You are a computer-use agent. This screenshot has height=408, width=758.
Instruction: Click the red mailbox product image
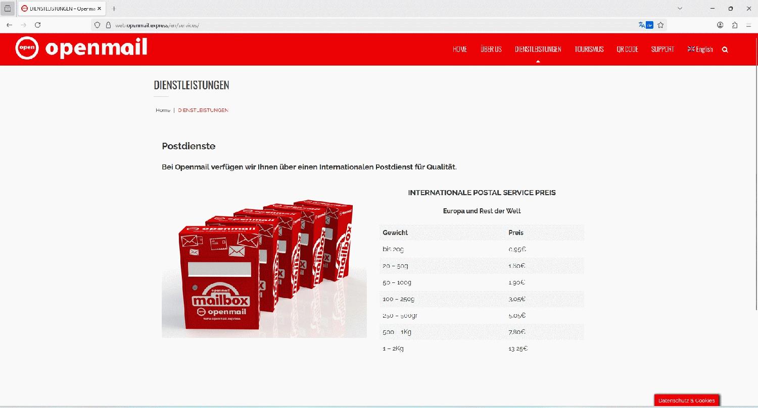click(264, 268)
